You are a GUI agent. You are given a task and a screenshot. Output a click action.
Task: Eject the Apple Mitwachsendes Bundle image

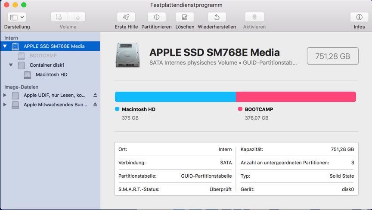point(95,105)
